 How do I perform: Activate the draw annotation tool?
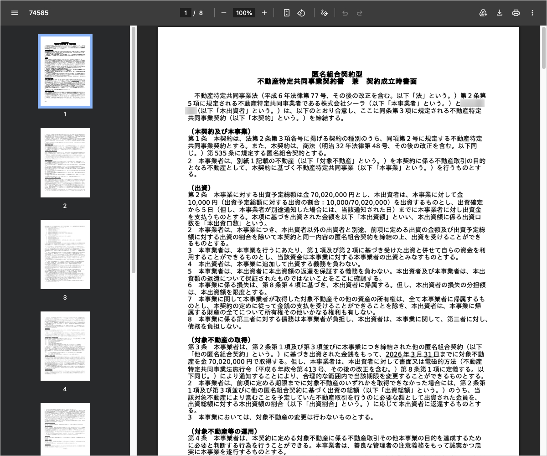[324, 13]
